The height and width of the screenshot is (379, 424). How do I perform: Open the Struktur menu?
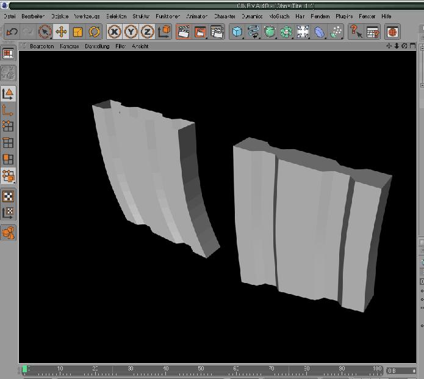coord(141,17)
